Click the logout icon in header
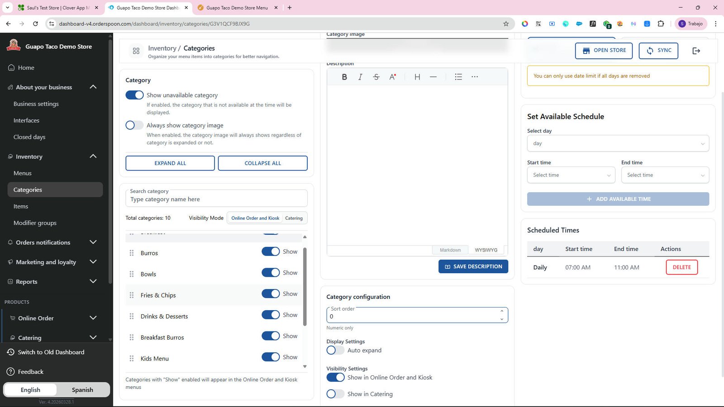The height and width of the screenshot is (407, 724). (x=696, y=51)
